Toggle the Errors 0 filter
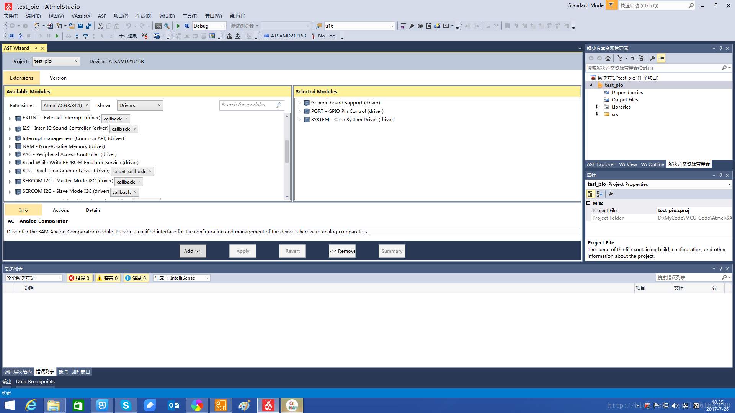This screenshot has width=735, height=413. click(79, 278)
